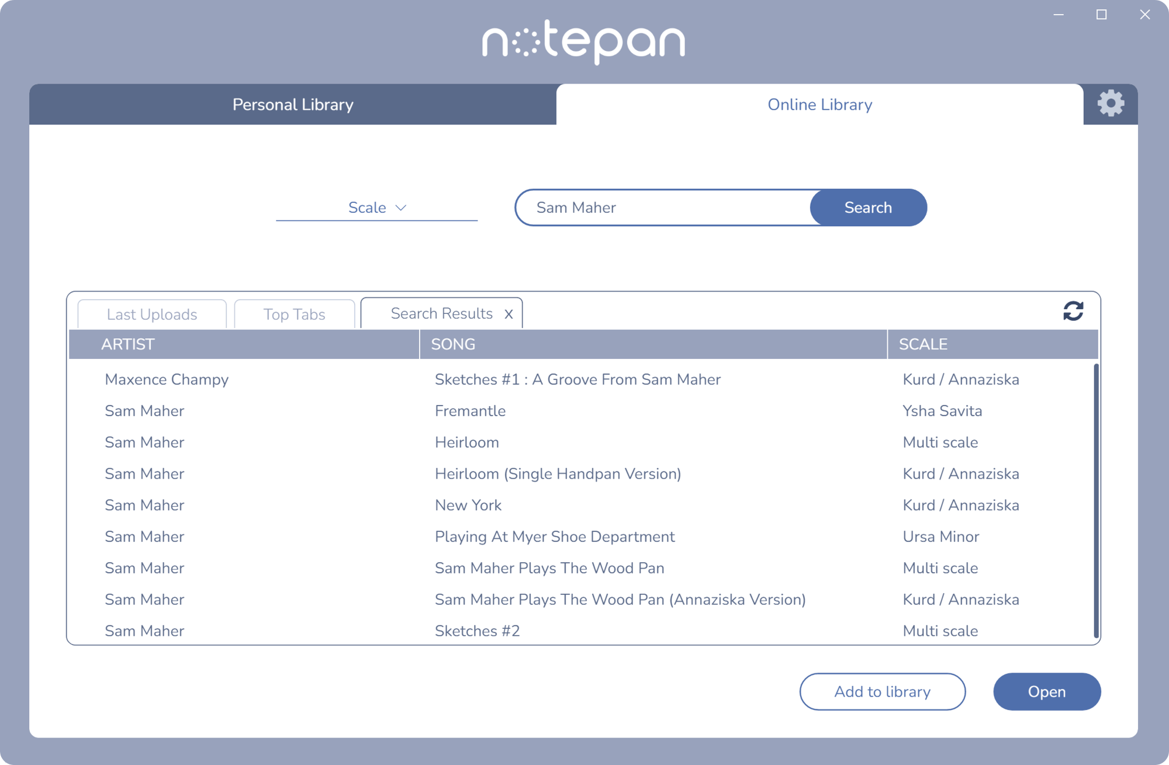Switch to the Personal Library tab
The image size is (1169, 765).
[293, 105]
